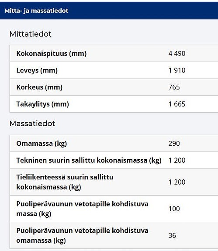Select the Mittatiedot section heading

point(31,34)
